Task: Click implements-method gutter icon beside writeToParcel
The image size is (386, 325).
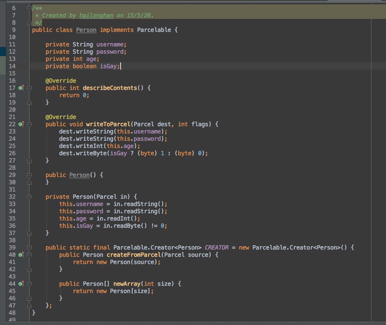Action: (x=21, y=124)
